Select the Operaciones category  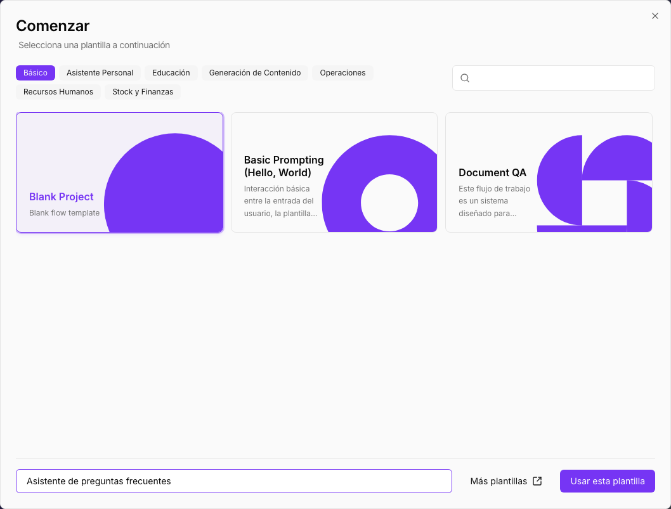[x=342, y=73]
